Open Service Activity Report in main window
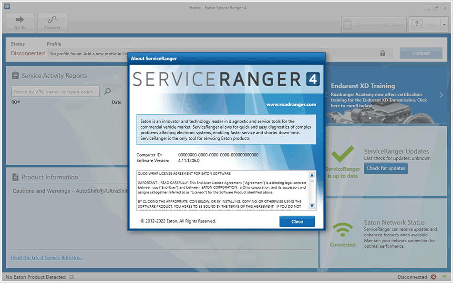Viewport: 453px width, 283px height. coord(374,25)
